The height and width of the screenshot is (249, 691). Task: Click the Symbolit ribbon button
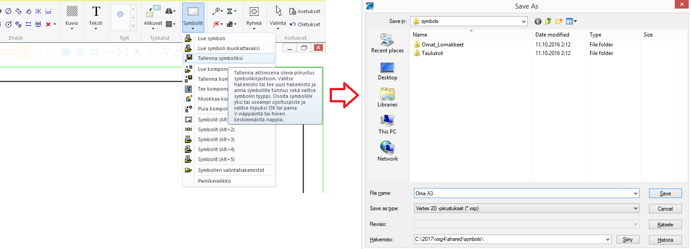[x=193, y=17]
